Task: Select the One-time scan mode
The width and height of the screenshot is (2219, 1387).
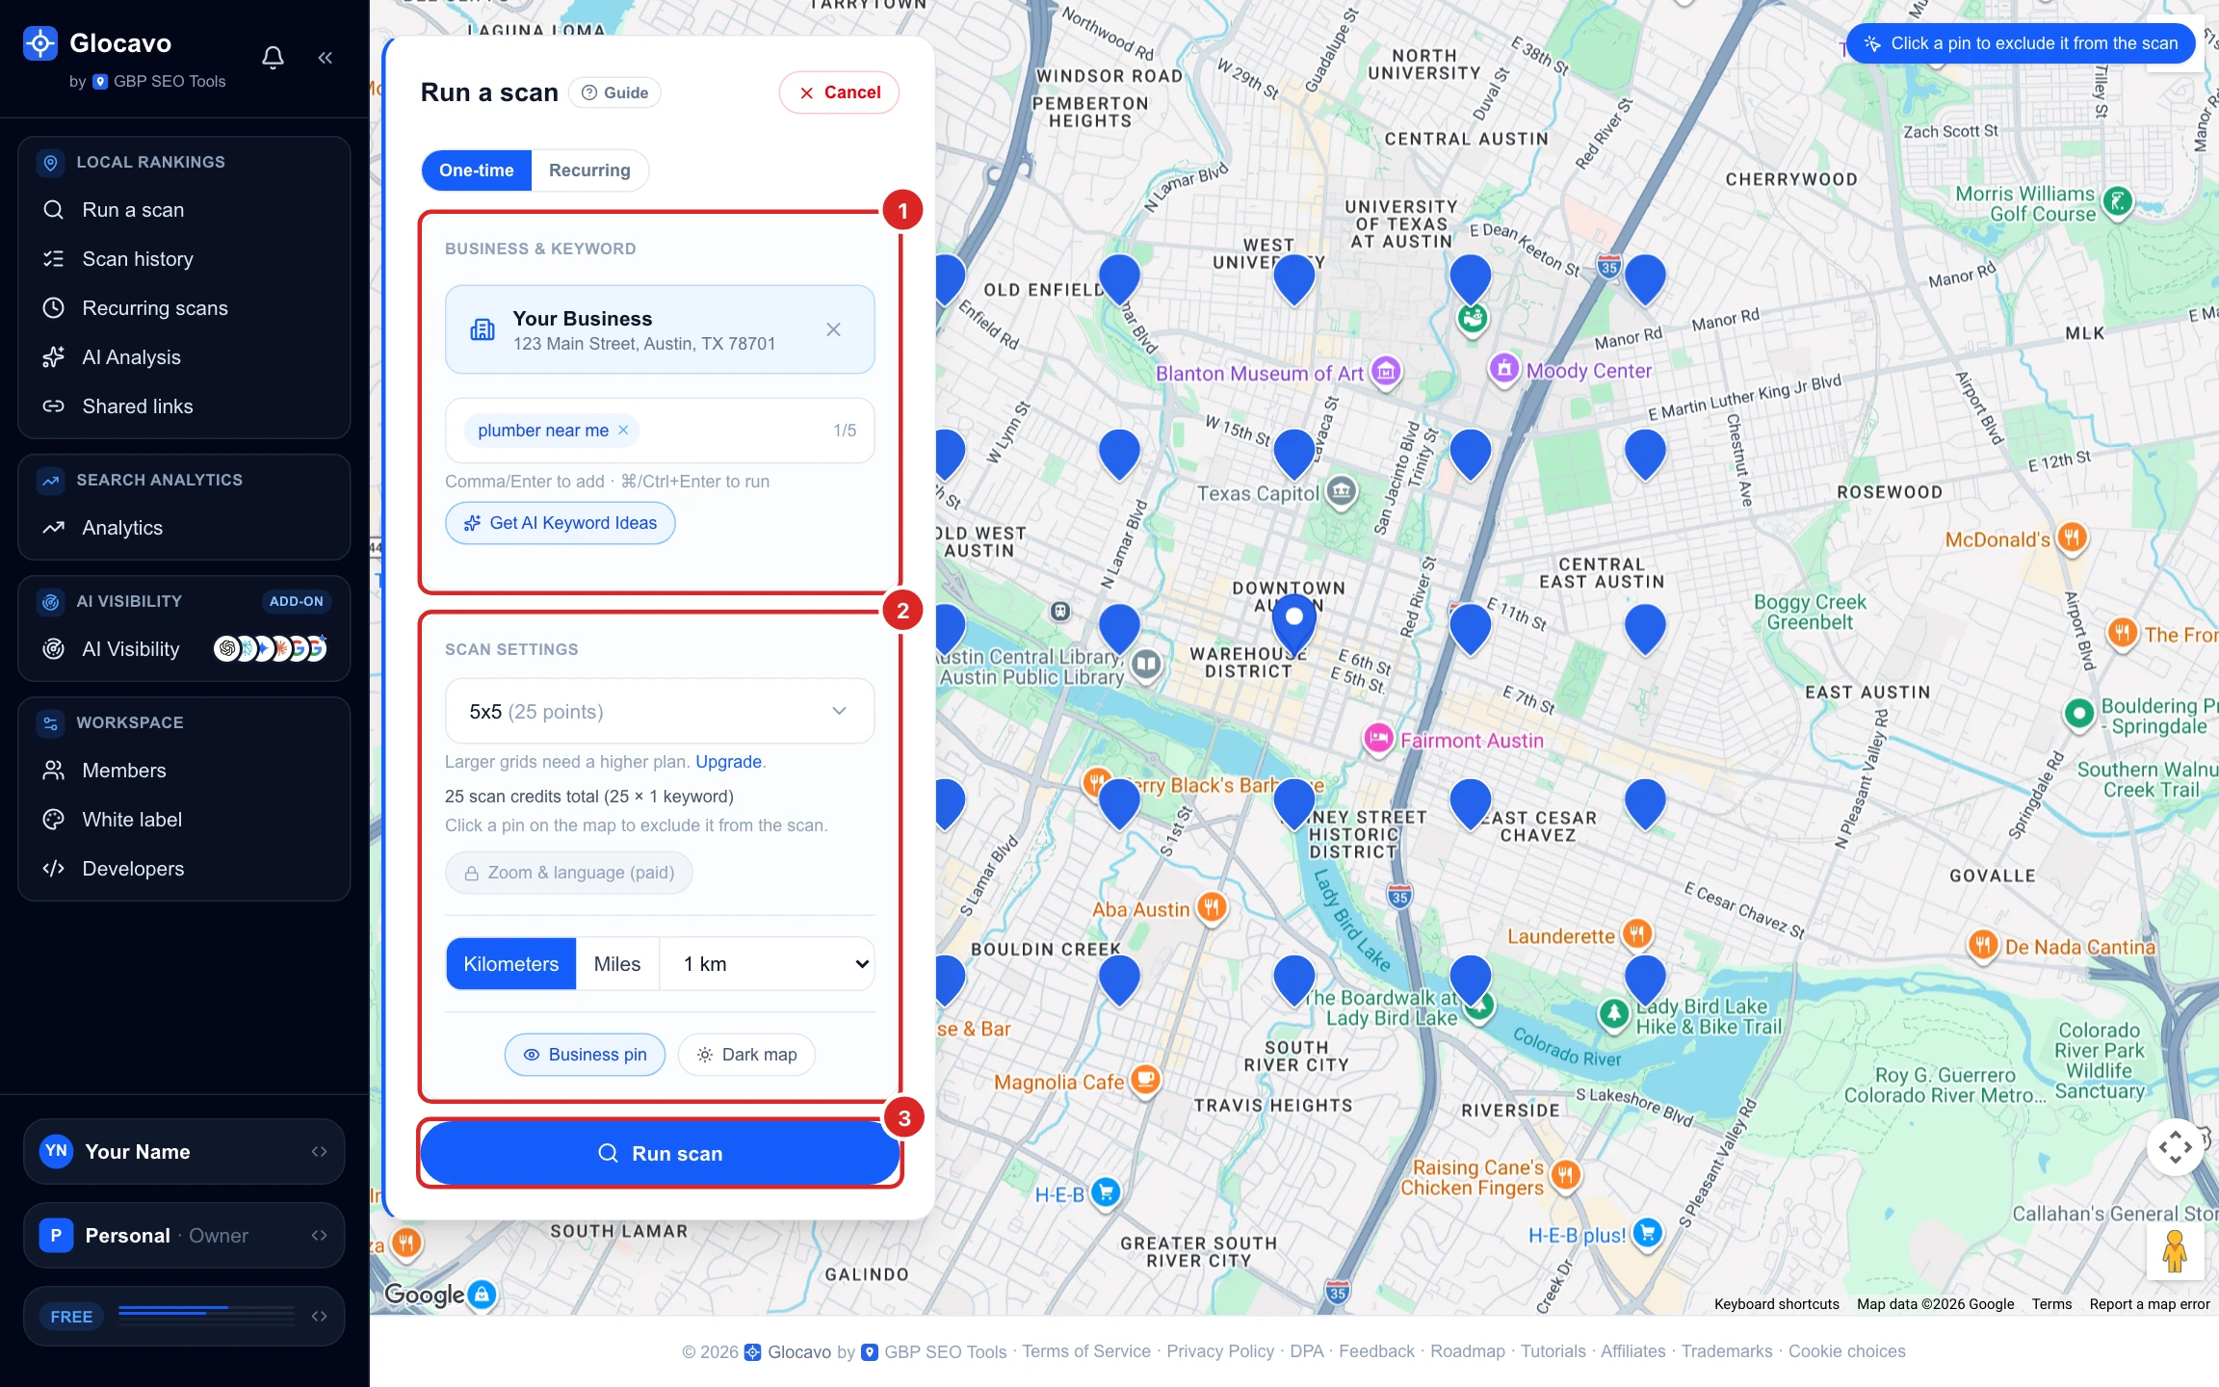Action: click(x=477, y=170)
